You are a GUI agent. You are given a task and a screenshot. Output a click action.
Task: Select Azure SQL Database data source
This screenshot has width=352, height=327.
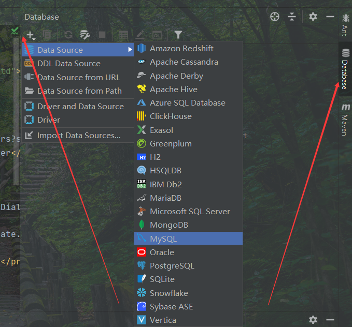(x=188, y=102)
